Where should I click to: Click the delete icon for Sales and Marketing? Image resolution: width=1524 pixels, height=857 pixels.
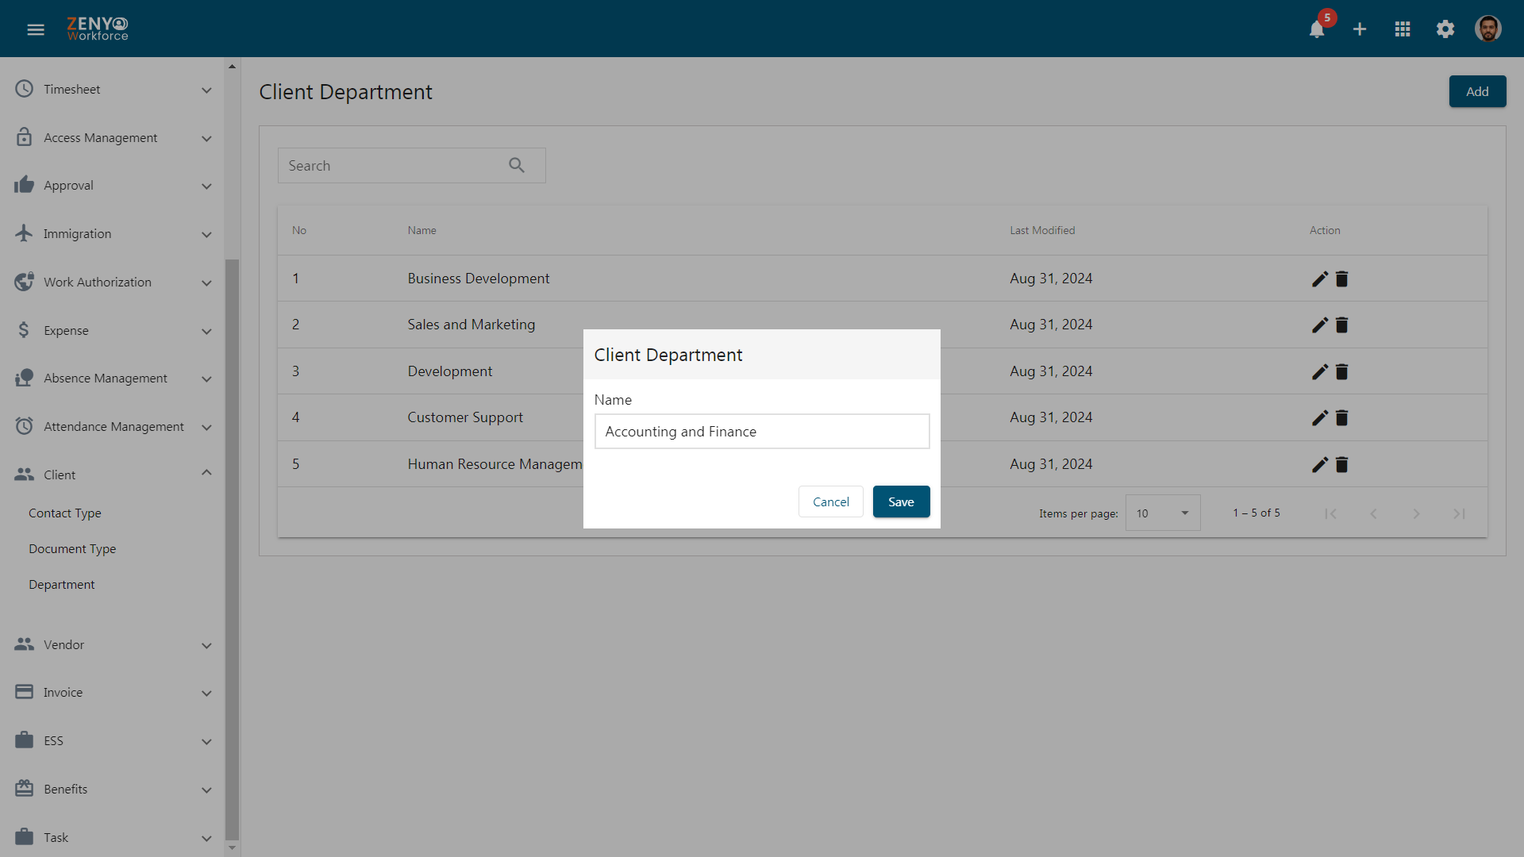(1342, 325)
